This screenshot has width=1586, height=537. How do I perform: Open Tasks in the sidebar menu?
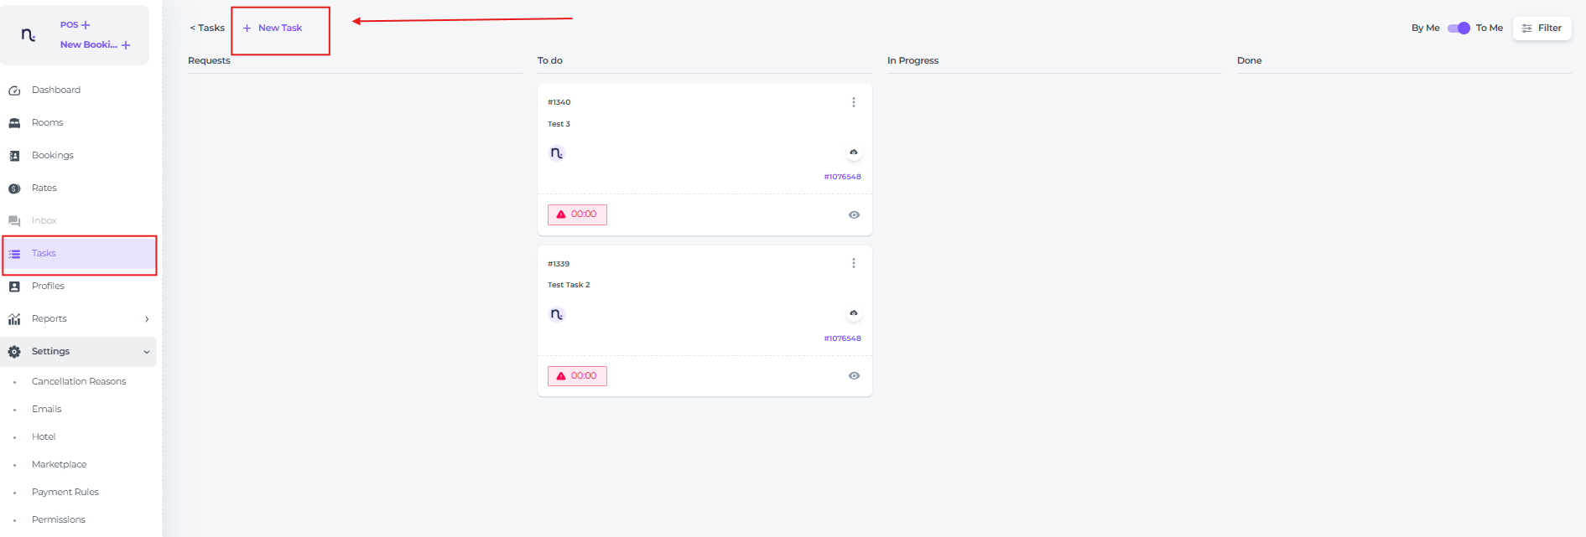(x=44, y=254)
